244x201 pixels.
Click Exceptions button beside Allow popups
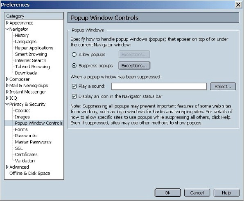(x=134, y=54)
